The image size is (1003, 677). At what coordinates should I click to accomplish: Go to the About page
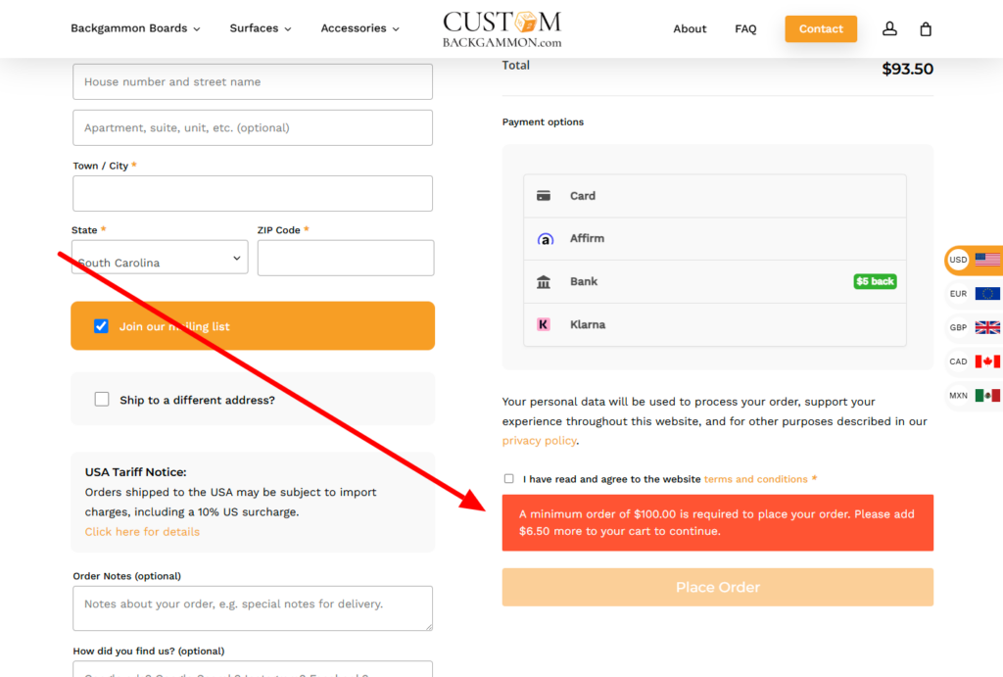[690, 28]
